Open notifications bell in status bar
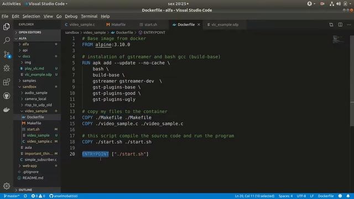Viewport: 354px width, 199px height. tap(348, 196)
